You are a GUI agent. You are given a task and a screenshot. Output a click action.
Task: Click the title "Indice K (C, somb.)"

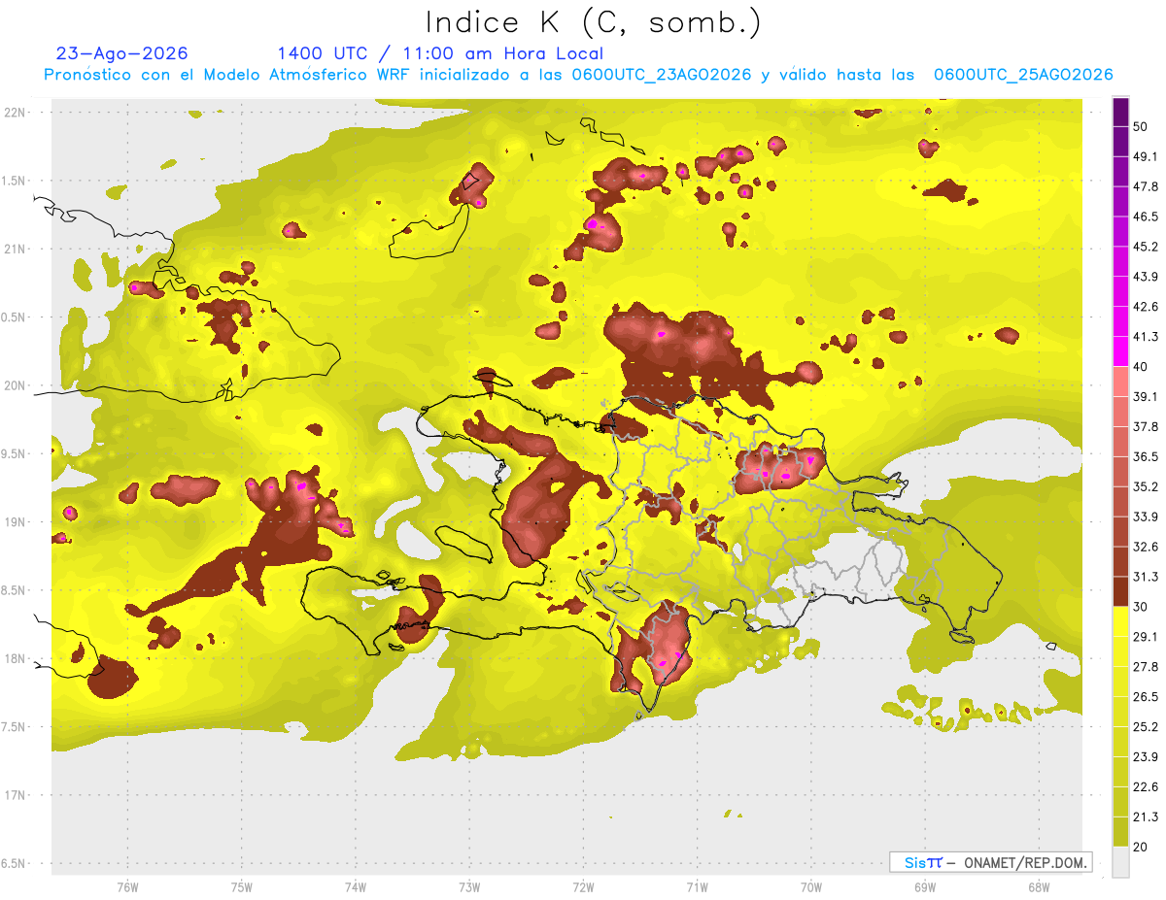(x=593, y=23)
